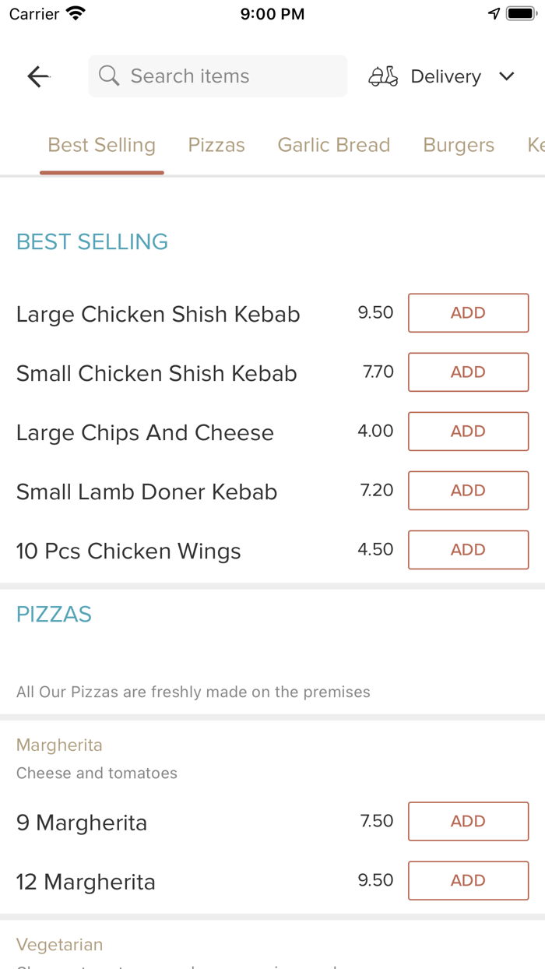Tap the search magnifier icon
The image size is (545, 969).
[109, 76]
